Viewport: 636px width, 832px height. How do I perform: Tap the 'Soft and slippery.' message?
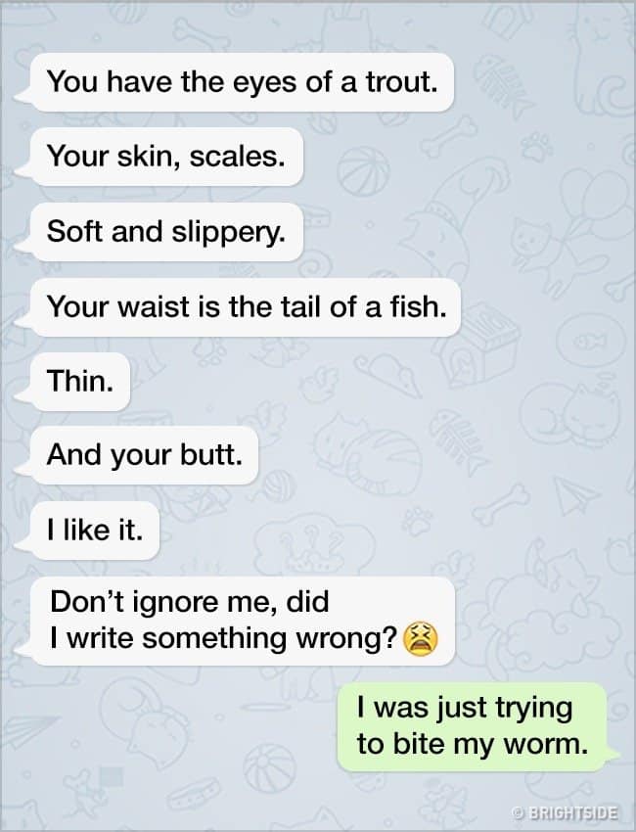tap(166, 232)
